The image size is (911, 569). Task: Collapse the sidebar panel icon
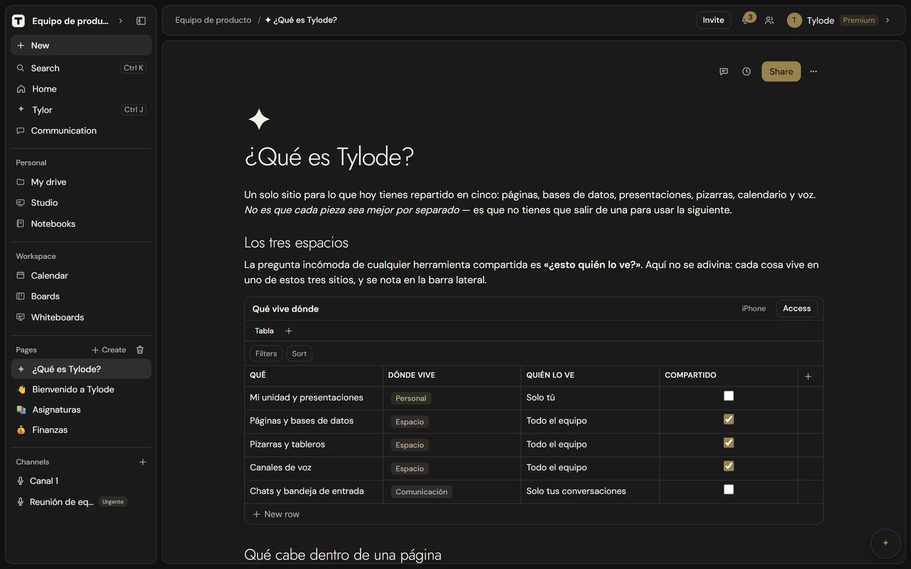click(x=141, y=21)
